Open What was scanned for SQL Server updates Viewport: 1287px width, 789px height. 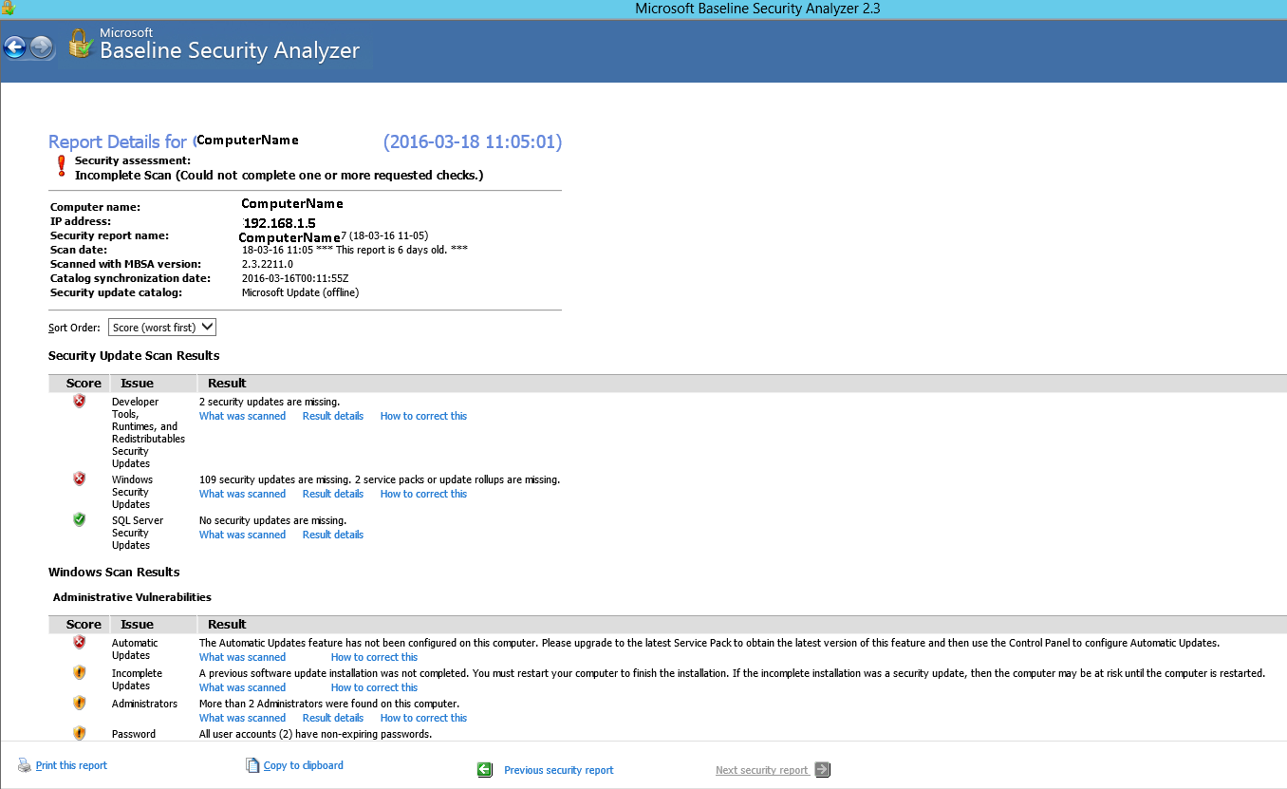click(x=242, y=535)
